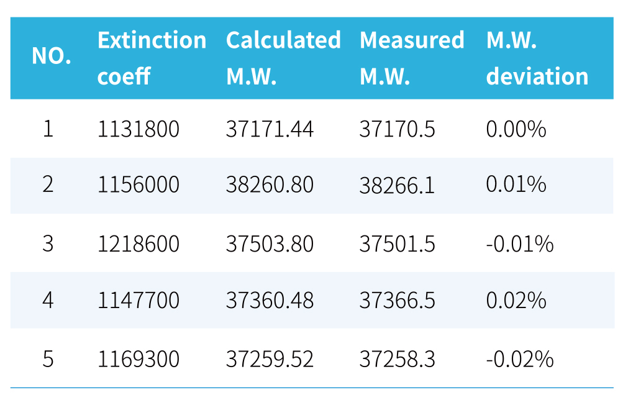Select the Measured M.W. header

click(x=411, y=58)
